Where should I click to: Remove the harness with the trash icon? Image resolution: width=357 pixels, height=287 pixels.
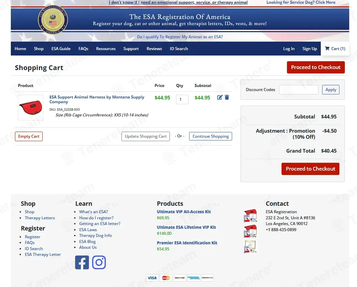(x=227, y=97)
